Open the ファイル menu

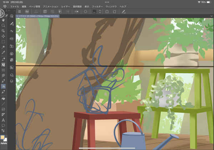pyautogui.click(x=15, y=6)
